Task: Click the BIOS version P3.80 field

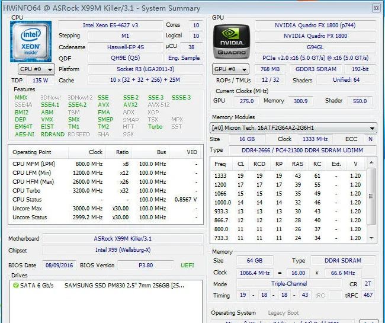Action: click(146, 266)
